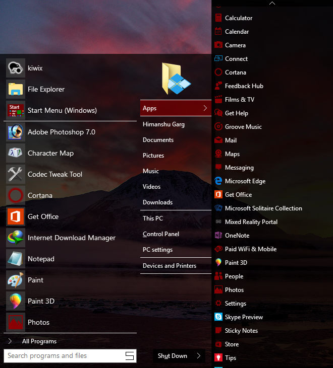Launch Adobe Photoshop 7.0 from pinned list
The height and width of the screenshot is (368, 333).
pyautogui.click(x=16, y=132)
